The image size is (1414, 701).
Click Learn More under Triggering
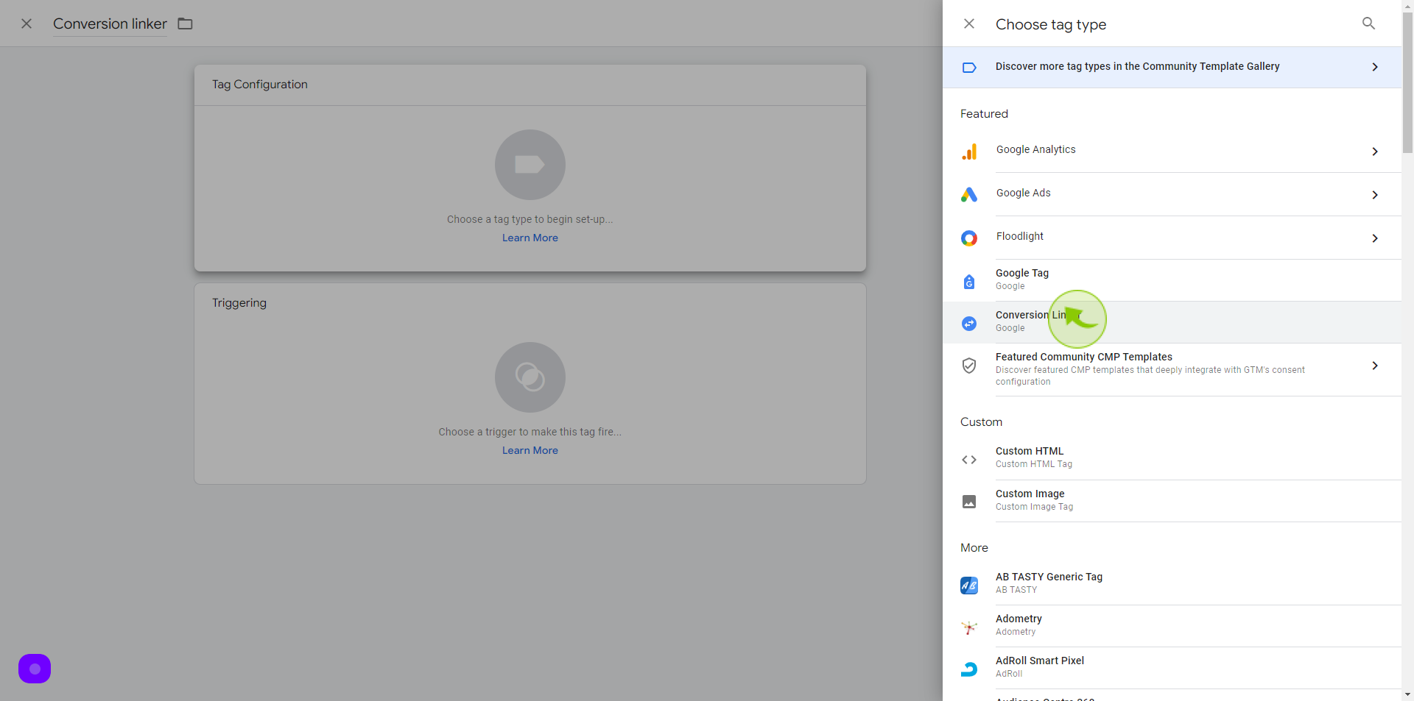[x=530, y=450]
